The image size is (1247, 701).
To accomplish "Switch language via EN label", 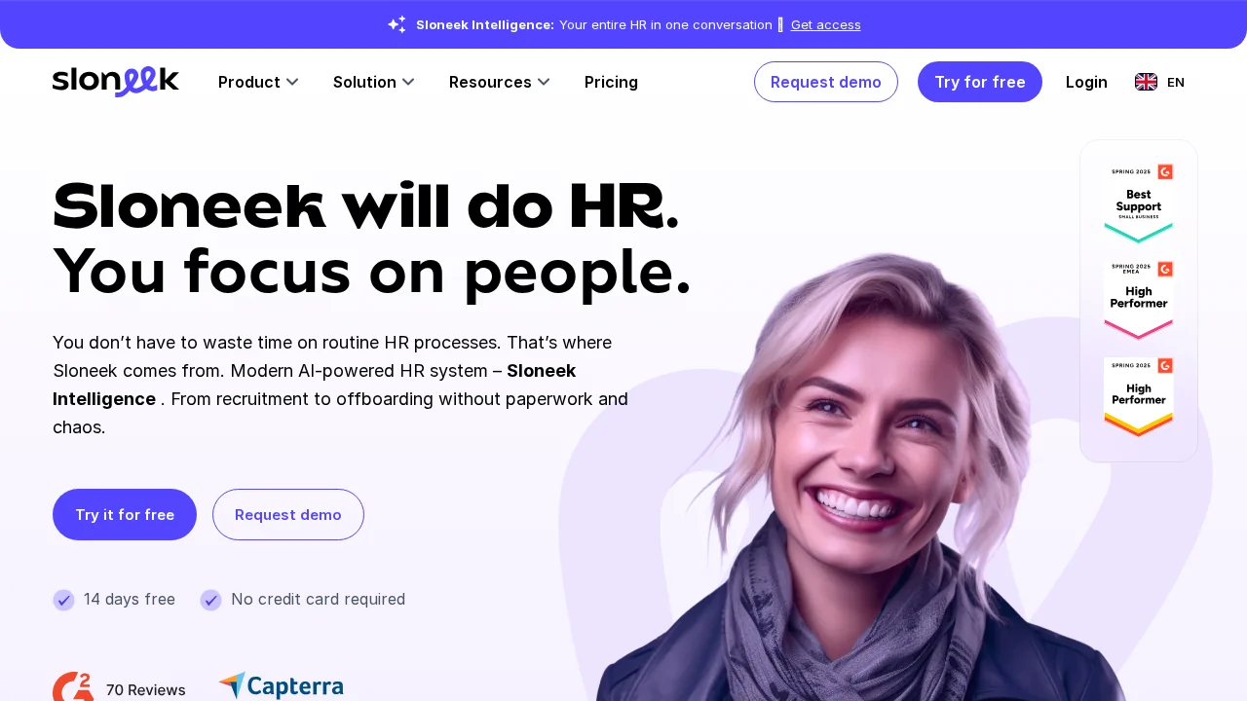I will (1176, 82).
